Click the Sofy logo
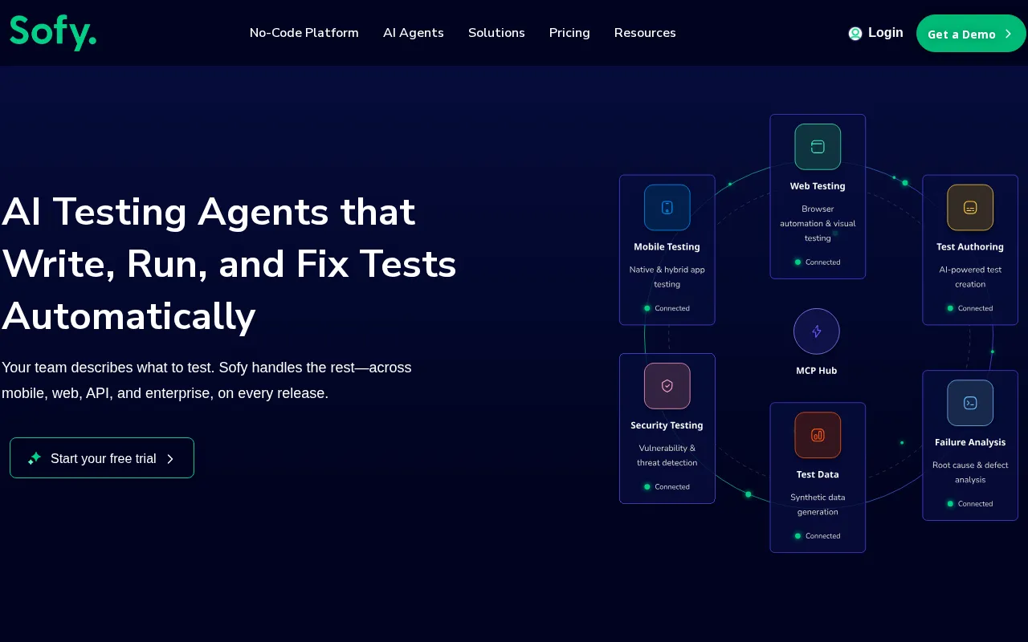 (53, 32)
